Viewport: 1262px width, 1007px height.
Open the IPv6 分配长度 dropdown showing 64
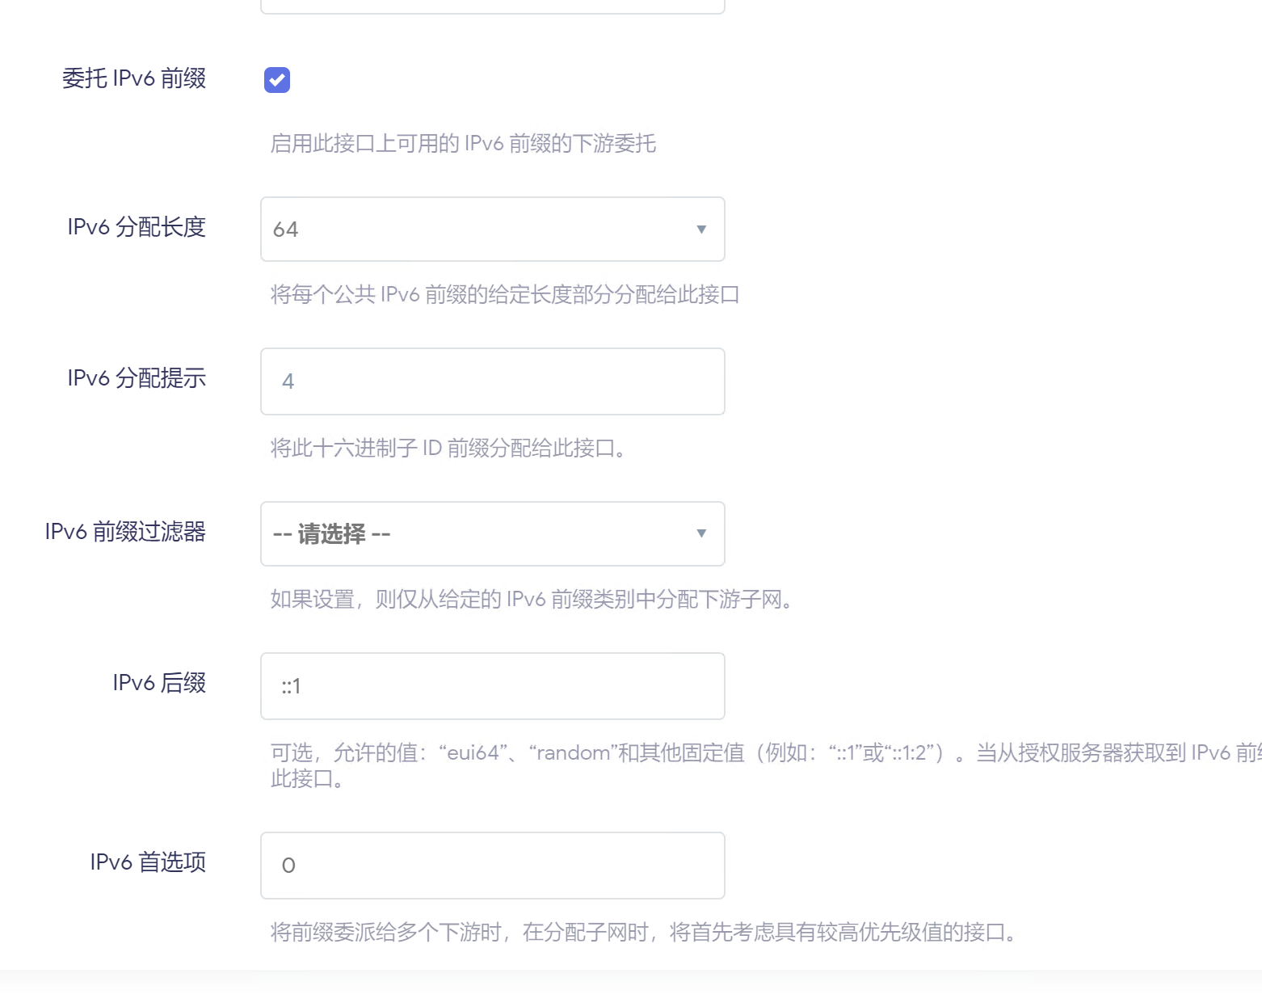click(493, 230)
